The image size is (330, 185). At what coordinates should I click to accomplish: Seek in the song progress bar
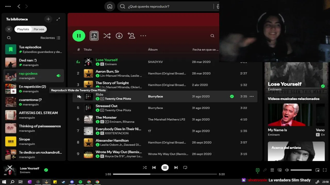tap(165, 174)
